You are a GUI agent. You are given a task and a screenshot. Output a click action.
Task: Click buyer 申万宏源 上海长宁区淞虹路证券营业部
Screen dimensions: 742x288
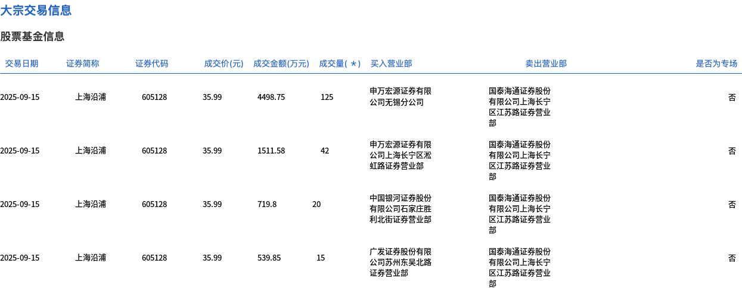click(401, 155)
